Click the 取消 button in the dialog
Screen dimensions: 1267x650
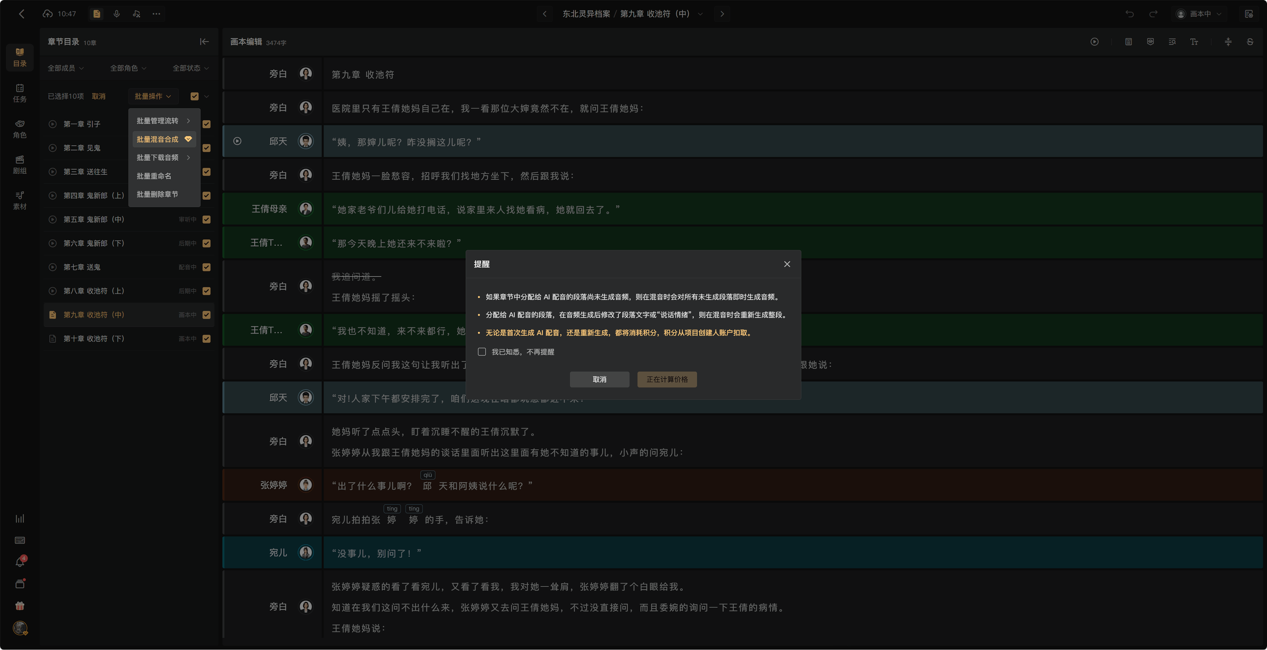coord(600,379)
